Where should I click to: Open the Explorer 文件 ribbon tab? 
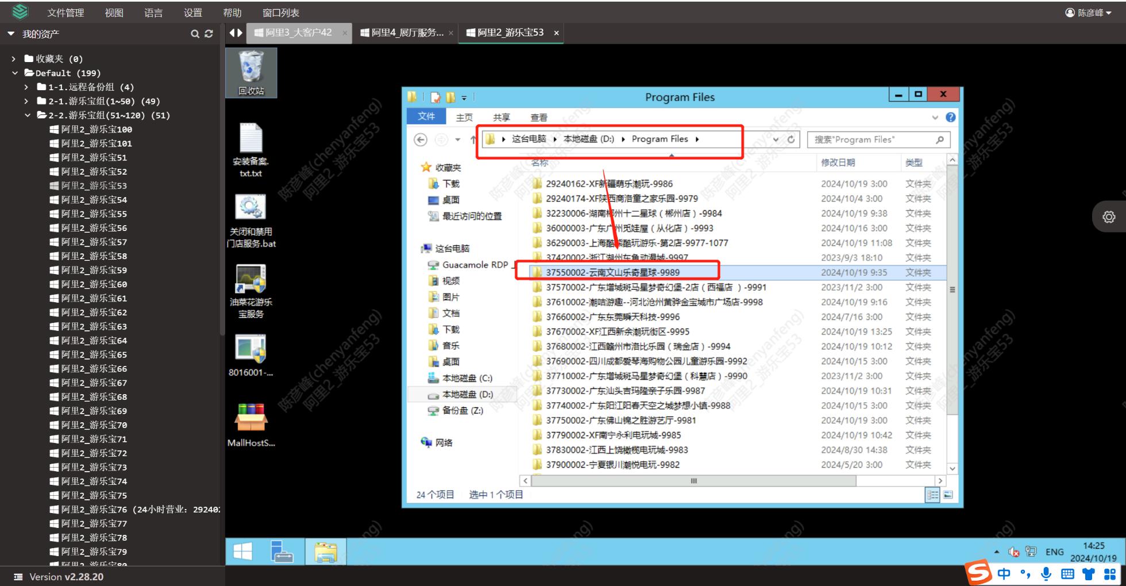(426, 117)
